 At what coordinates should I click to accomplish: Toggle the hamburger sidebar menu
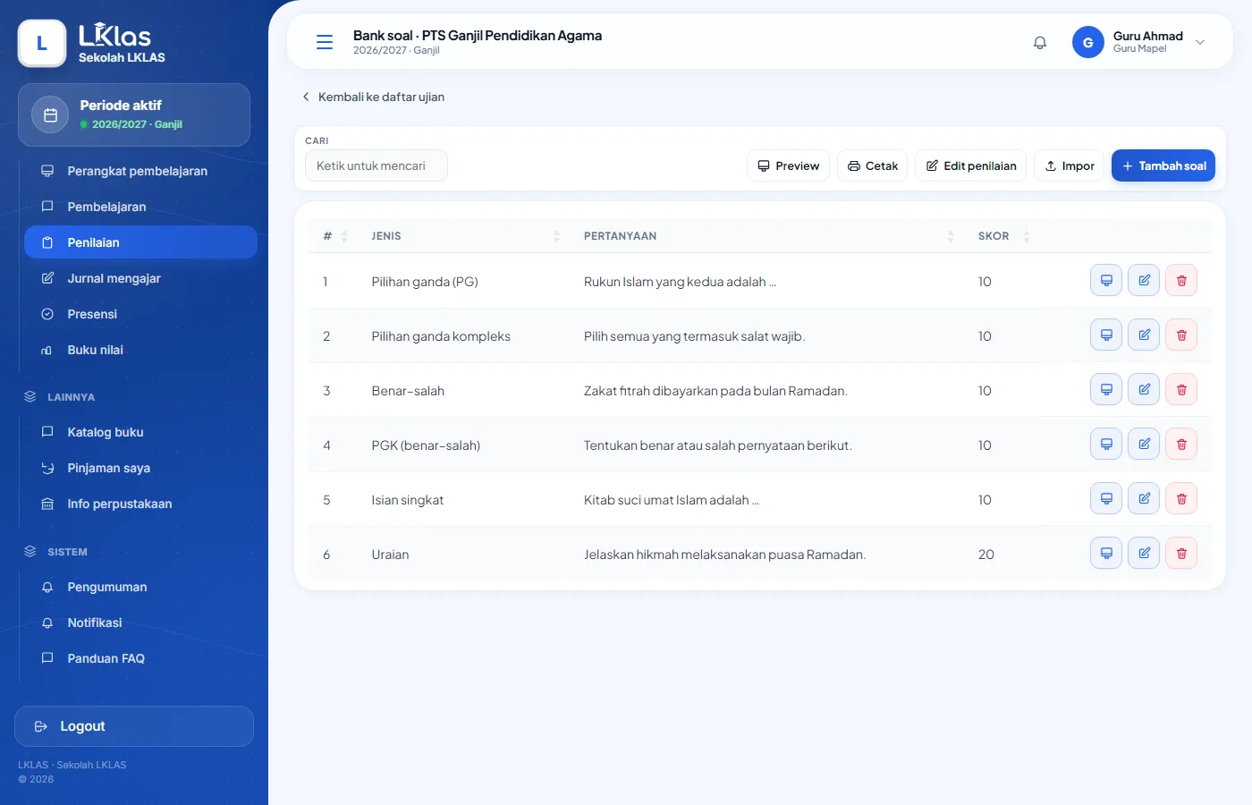[325, 42]
